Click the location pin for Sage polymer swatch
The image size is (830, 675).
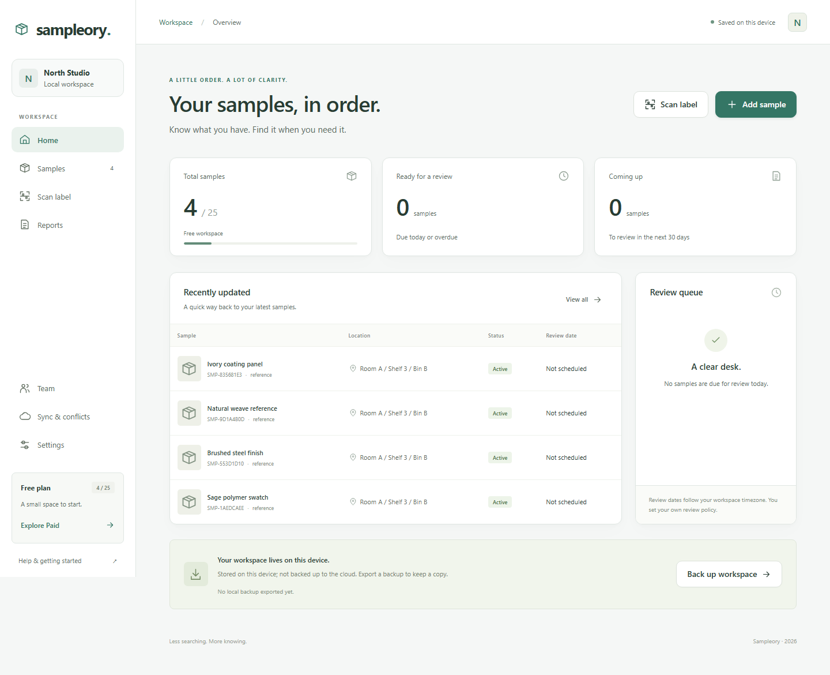click(x=353, y=501)
